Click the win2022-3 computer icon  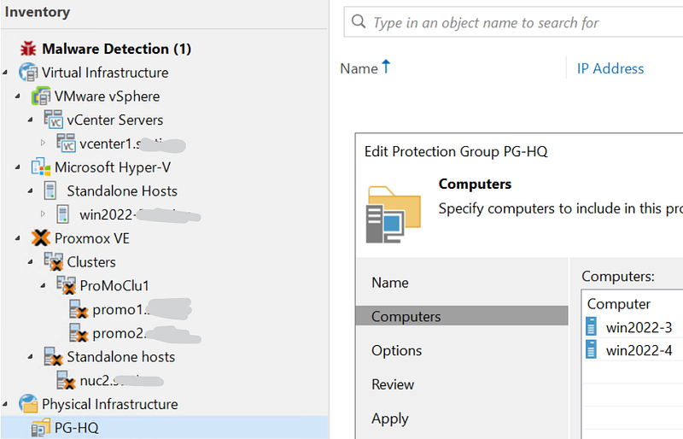[593, 327]
